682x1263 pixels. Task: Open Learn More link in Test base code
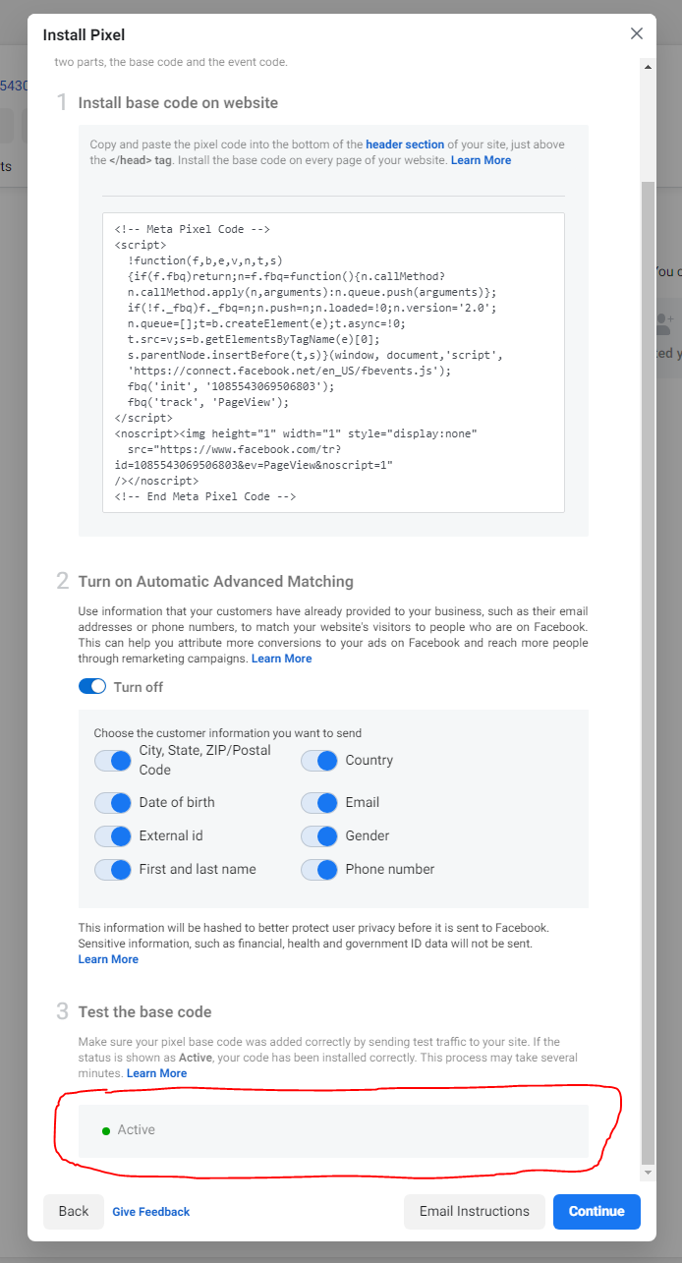pos(156,1073)
